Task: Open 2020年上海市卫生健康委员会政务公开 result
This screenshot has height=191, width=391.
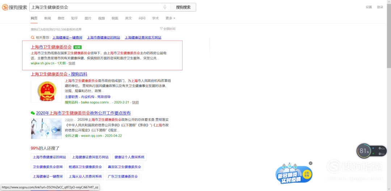Action: 83,113
